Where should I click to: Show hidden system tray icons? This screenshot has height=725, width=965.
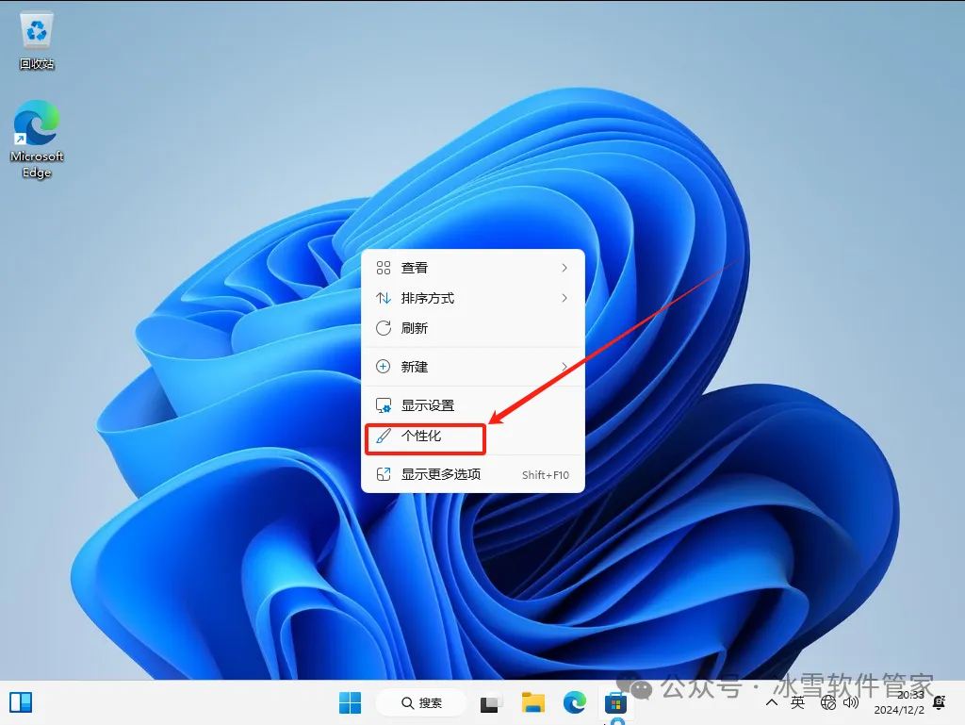tap(771, 702)
